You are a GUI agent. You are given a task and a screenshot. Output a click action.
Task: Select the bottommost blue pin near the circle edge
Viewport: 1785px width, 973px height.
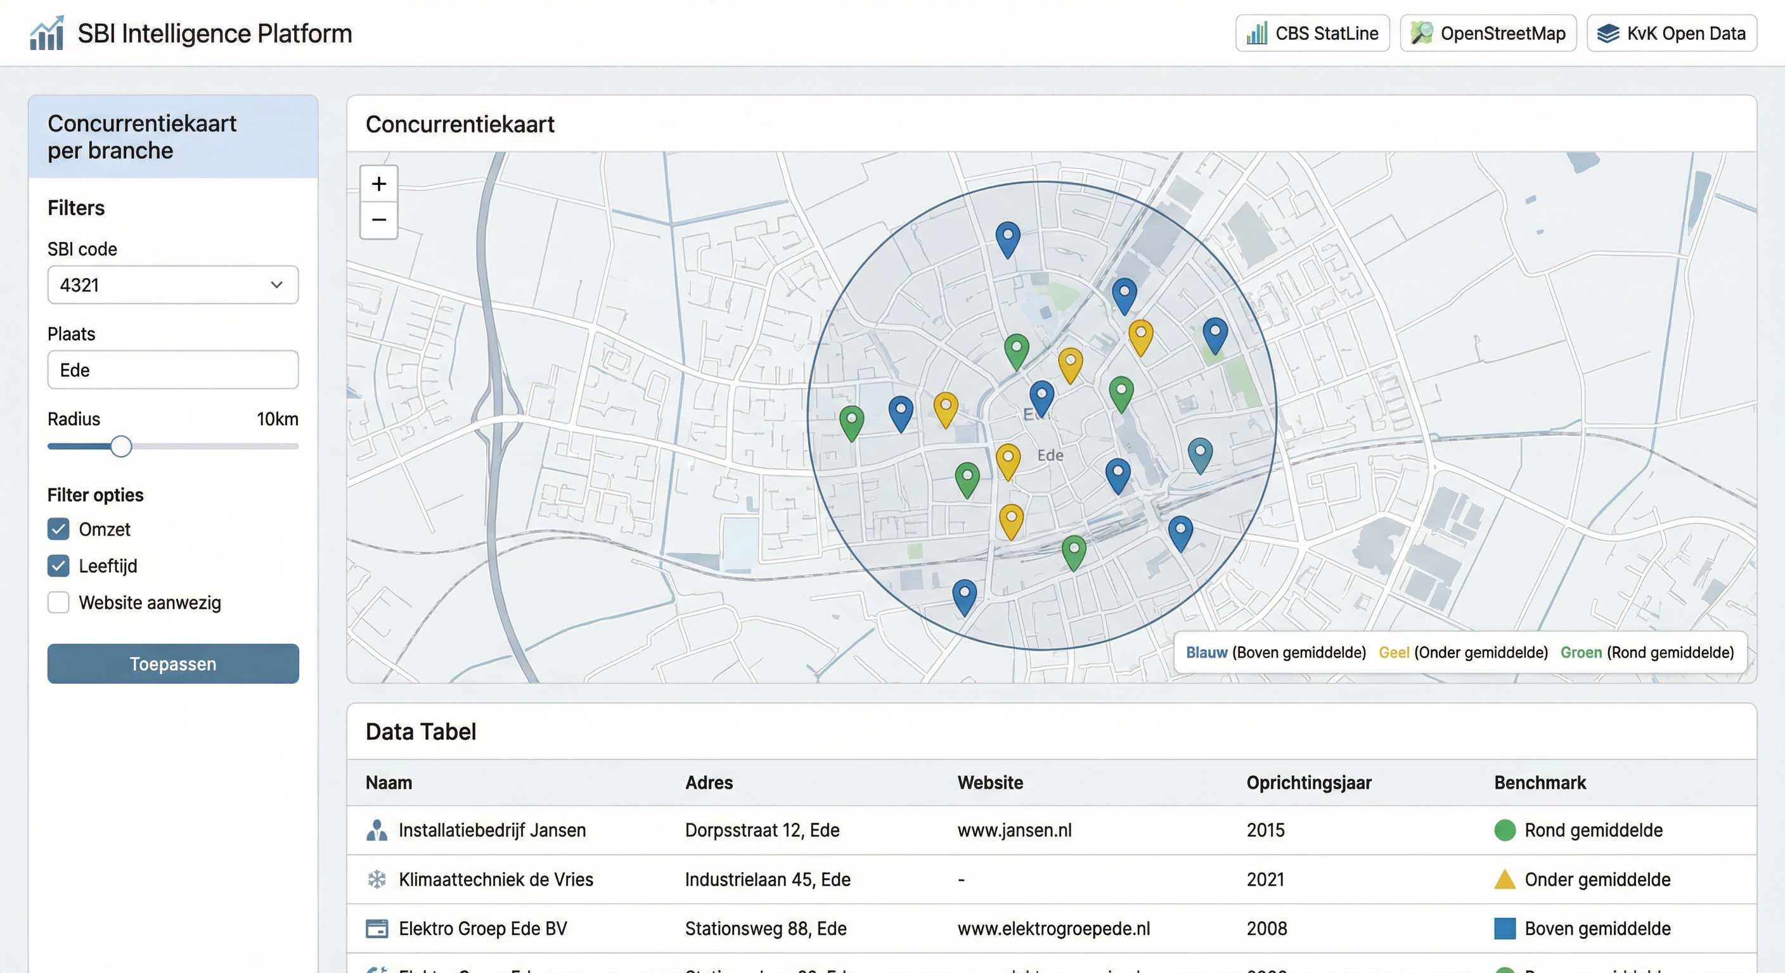pyautogui.click(x=964, y=597)
